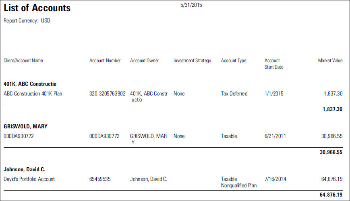Click the 6/21/2011 start date cell
Viewport: 350px width, 201px height.
click(275, 136)
